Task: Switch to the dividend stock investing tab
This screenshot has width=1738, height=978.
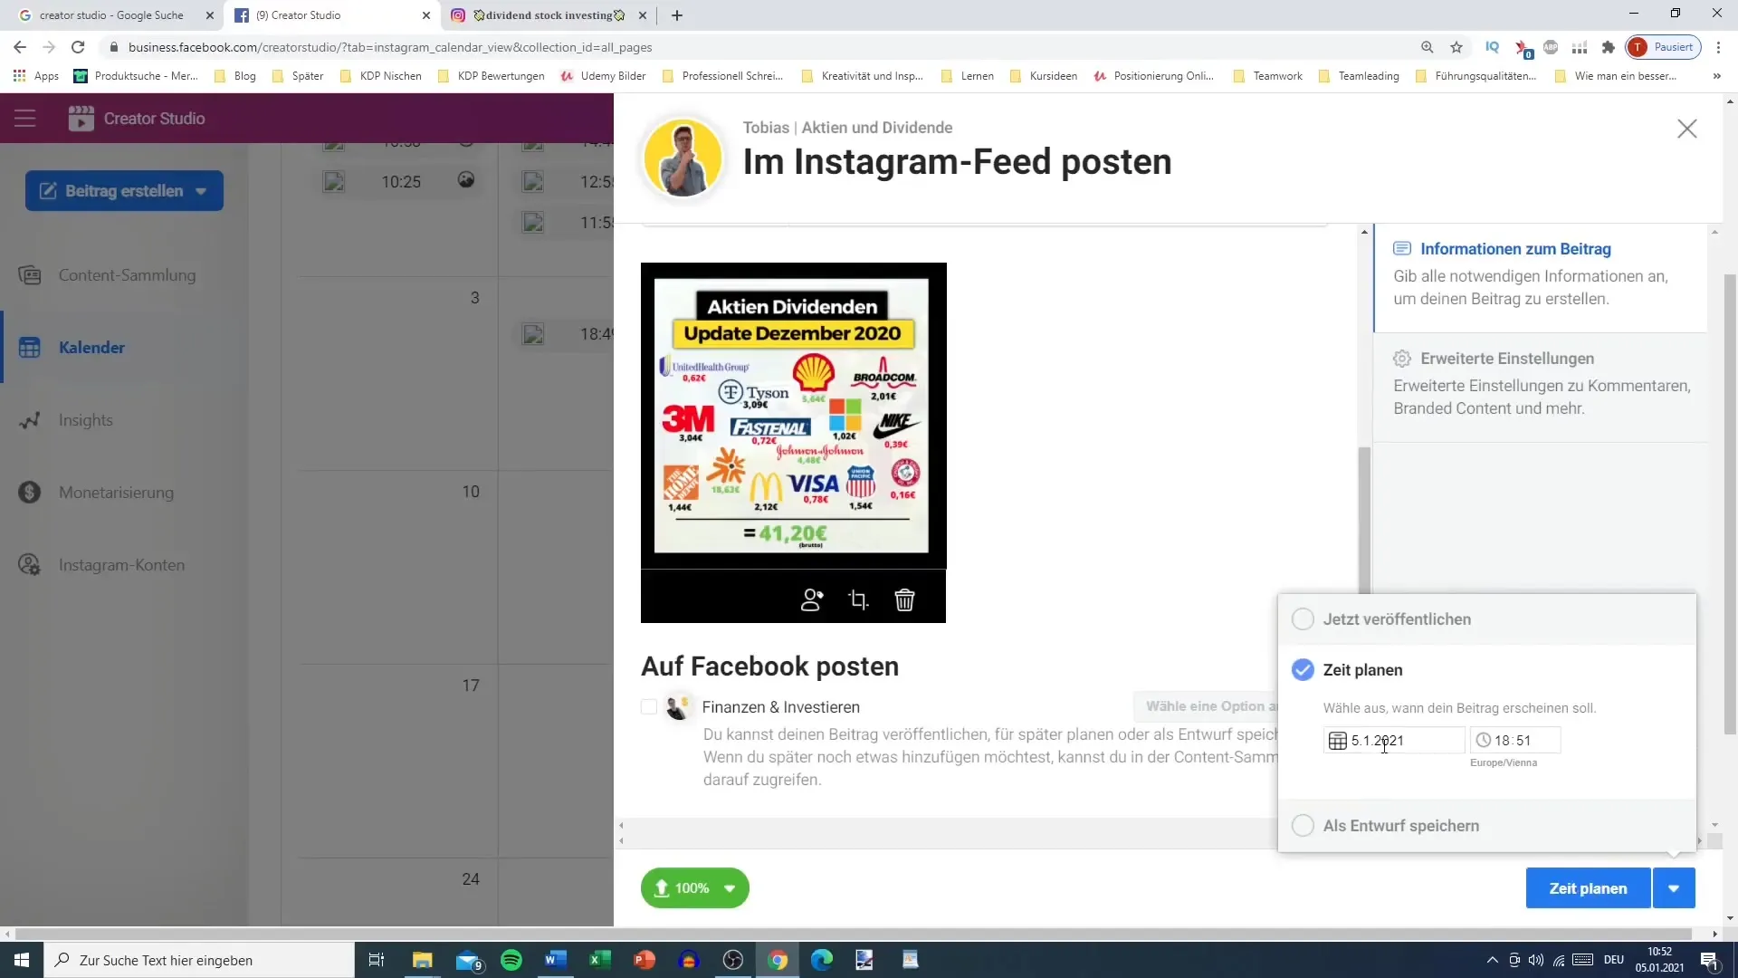Action: pos(549,15)
